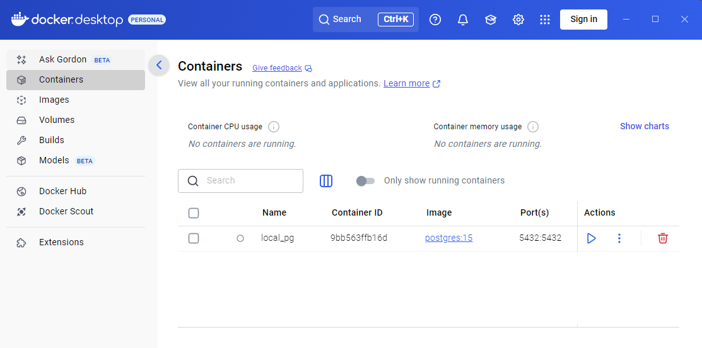Open the notifications bell icon

[463, 20]
